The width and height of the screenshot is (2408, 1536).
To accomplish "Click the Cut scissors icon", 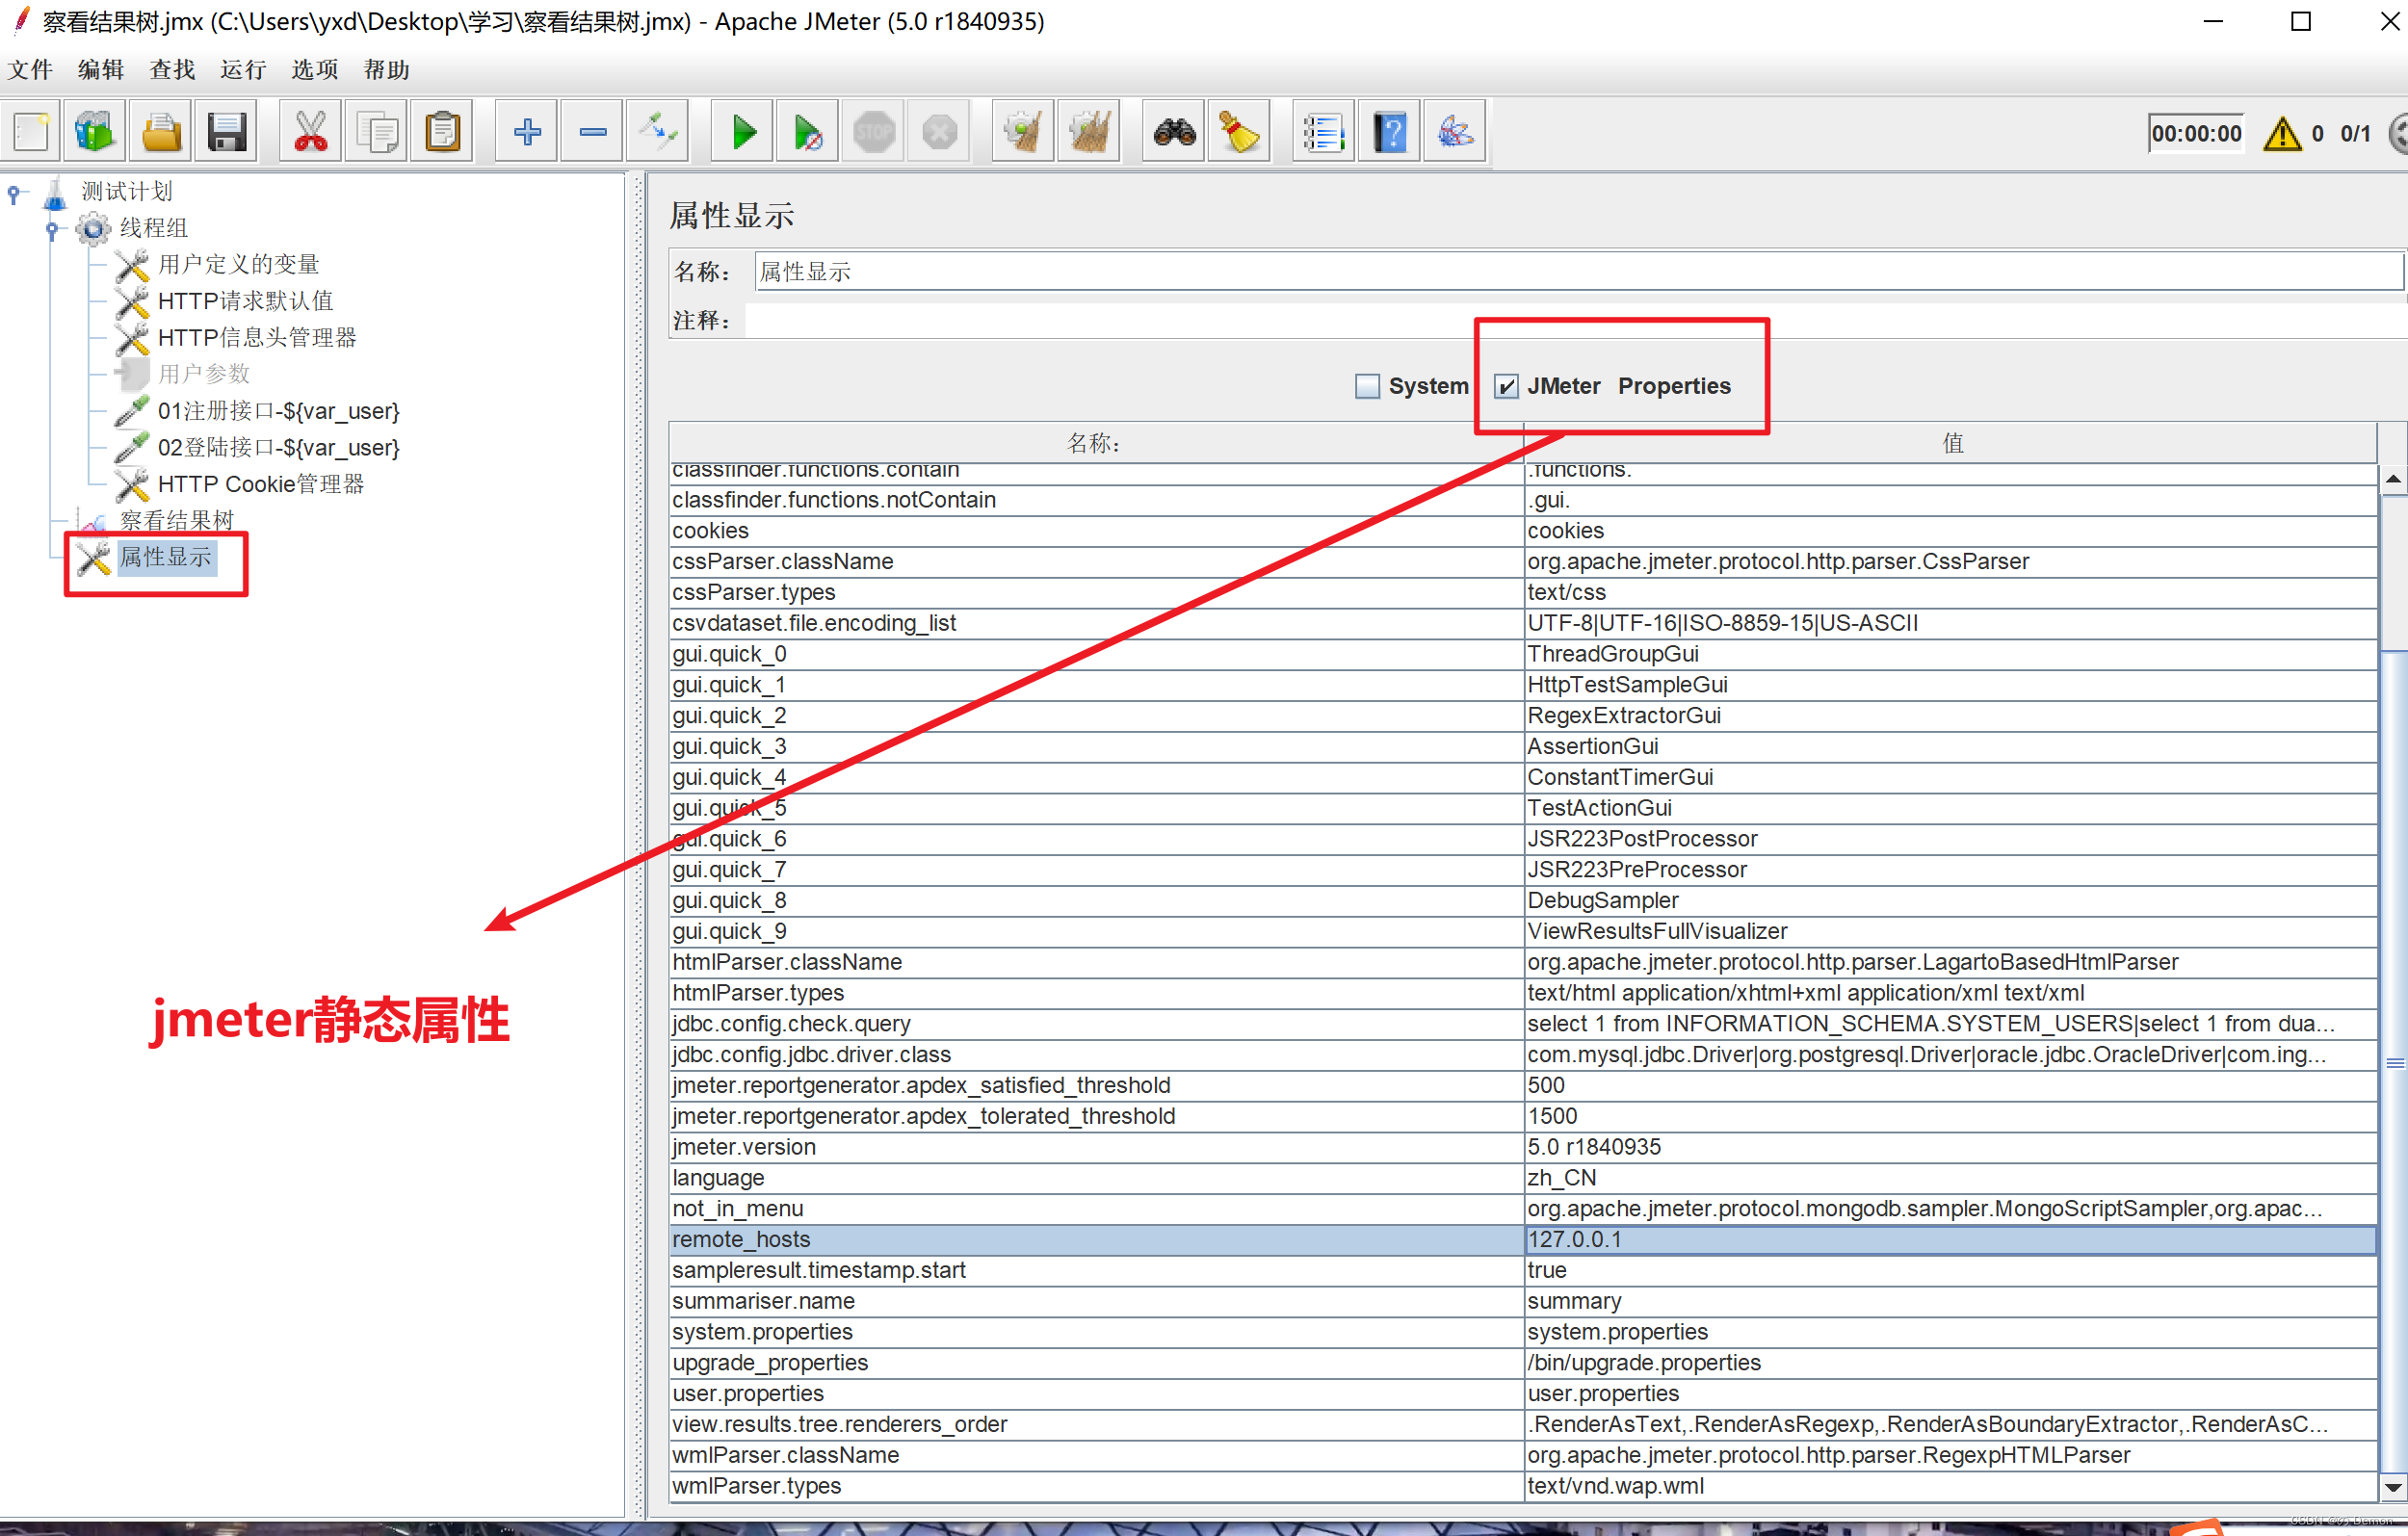I will click(310, 132).
